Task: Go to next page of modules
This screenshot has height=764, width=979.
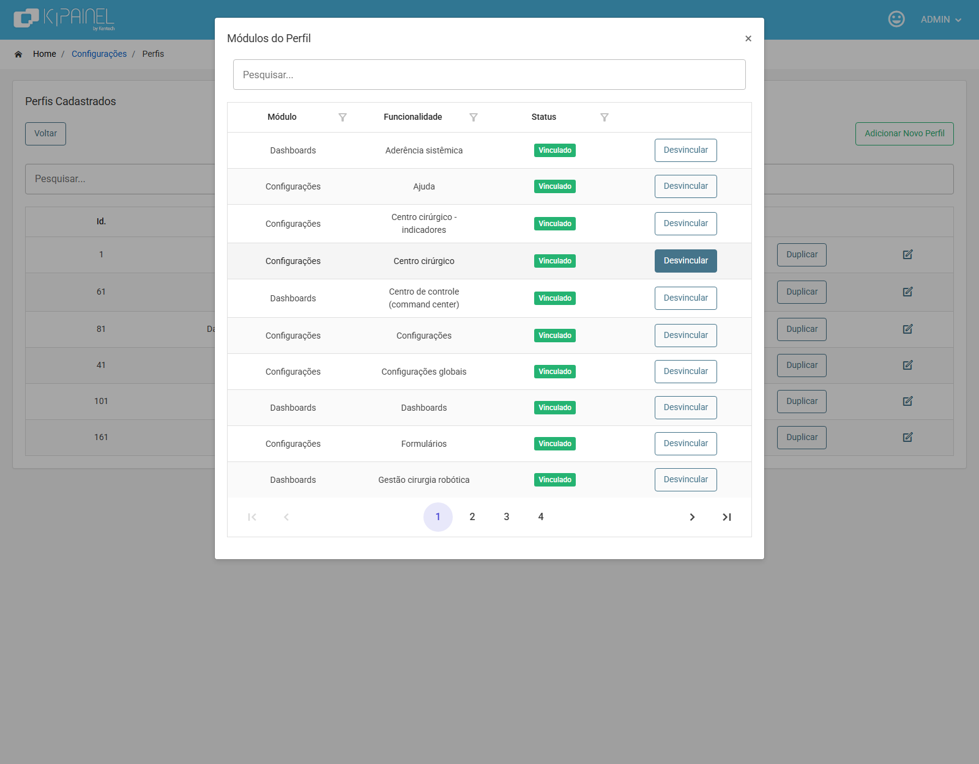Action: click(x=693, y=517)
